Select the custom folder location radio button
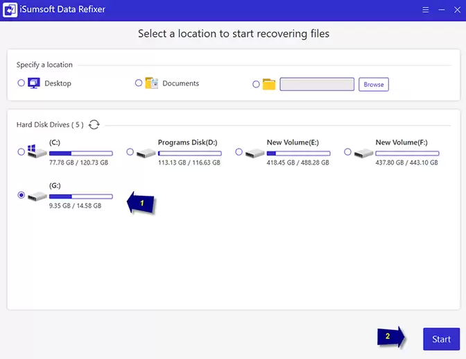The image size is (466, 359). click(256, 84)
